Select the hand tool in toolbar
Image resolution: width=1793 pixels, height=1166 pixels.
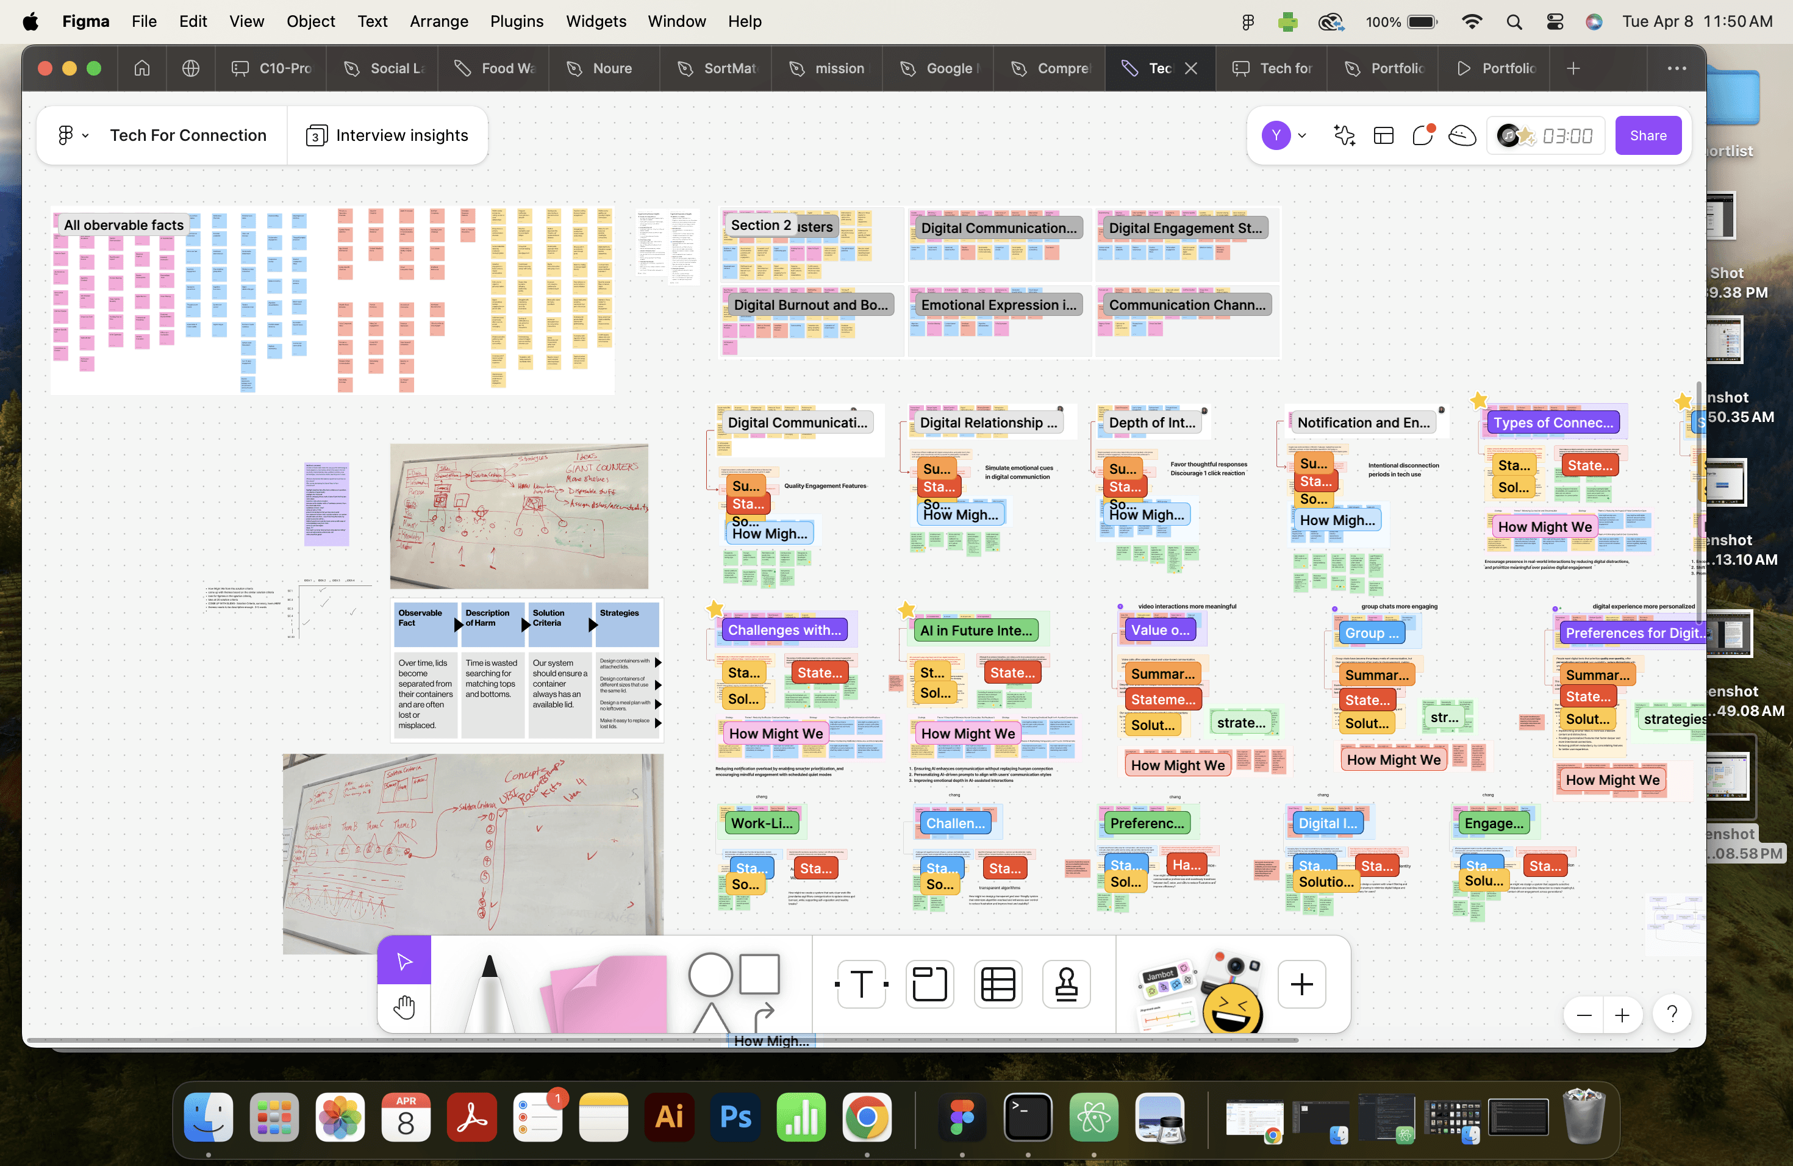pos(404,1007)
